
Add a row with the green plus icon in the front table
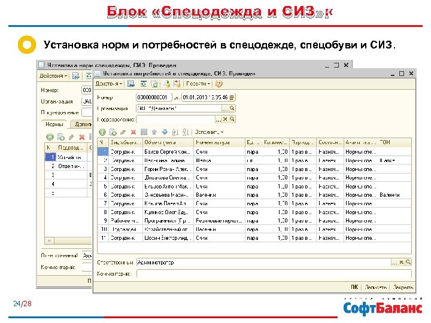[102, 132]
